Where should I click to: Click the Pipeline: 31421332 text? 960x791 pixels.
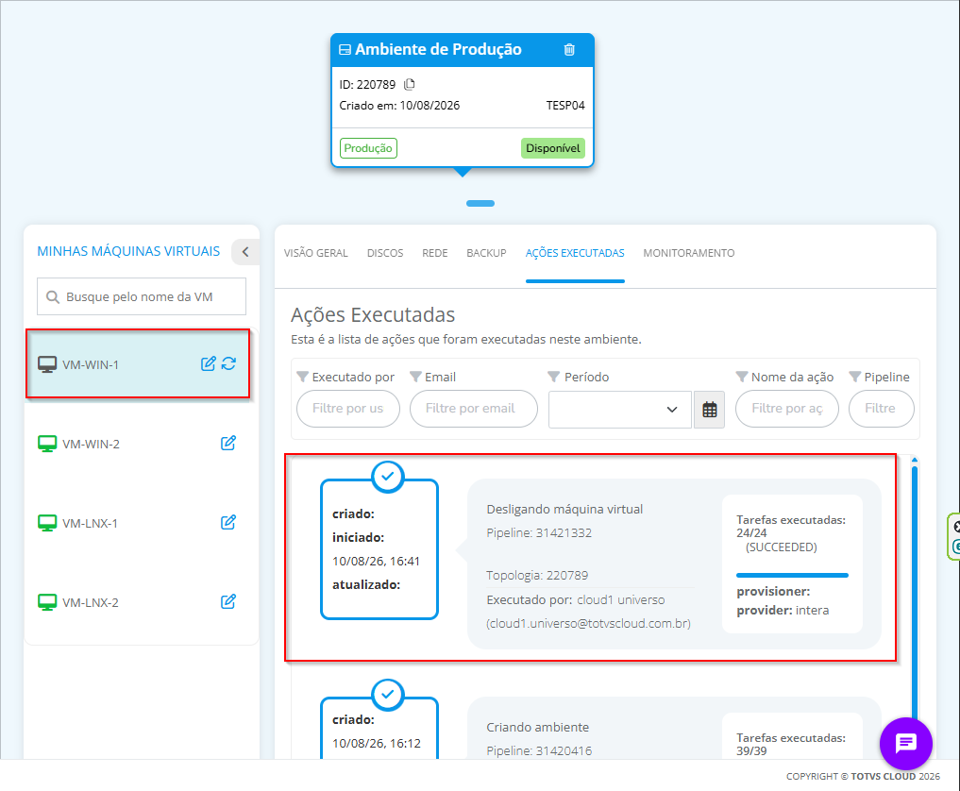pyautogui.click(x=539, y=532)
